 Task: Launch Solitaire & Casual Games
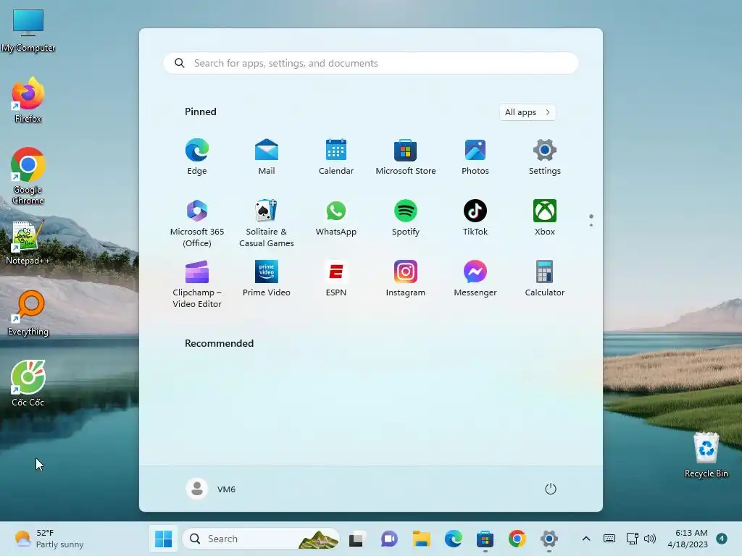coord(267,223)
